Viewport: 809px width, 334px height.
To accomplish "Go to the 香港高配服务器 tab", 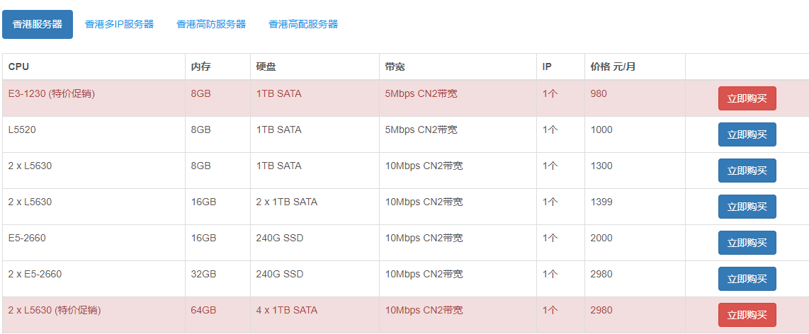I will click(x=303, y=24).
